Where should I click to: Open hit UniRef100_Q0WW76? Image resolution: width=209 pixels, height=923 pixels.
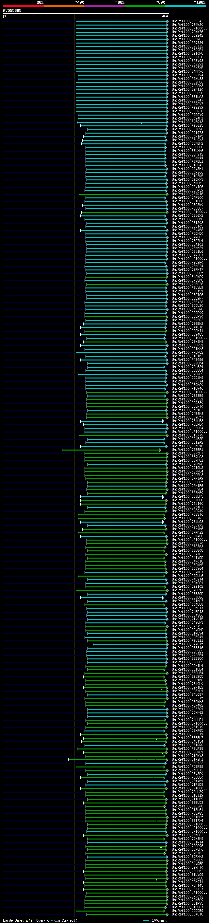click(x=187, y=32)
